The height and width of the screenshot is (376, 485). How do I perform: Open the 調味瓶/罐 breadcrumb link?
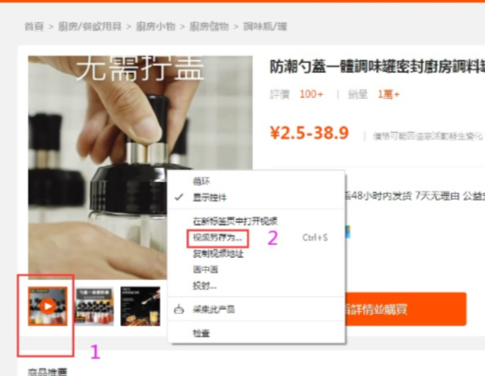coord(265,27)
